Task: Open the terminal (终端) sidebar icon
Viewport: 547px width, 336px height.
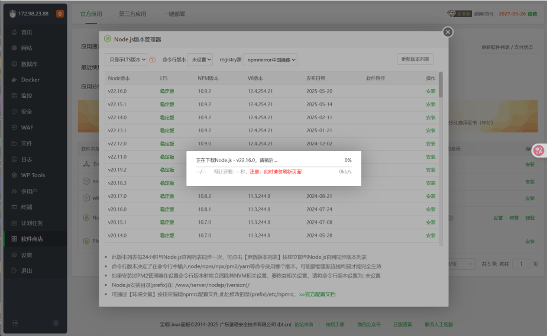Action: (14, 207)
